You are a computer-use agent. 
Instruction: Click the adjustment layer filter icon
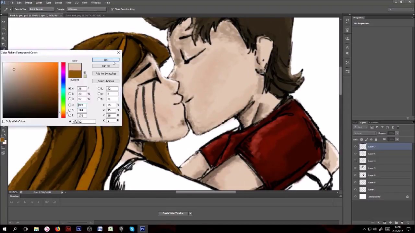coord(377,127)
